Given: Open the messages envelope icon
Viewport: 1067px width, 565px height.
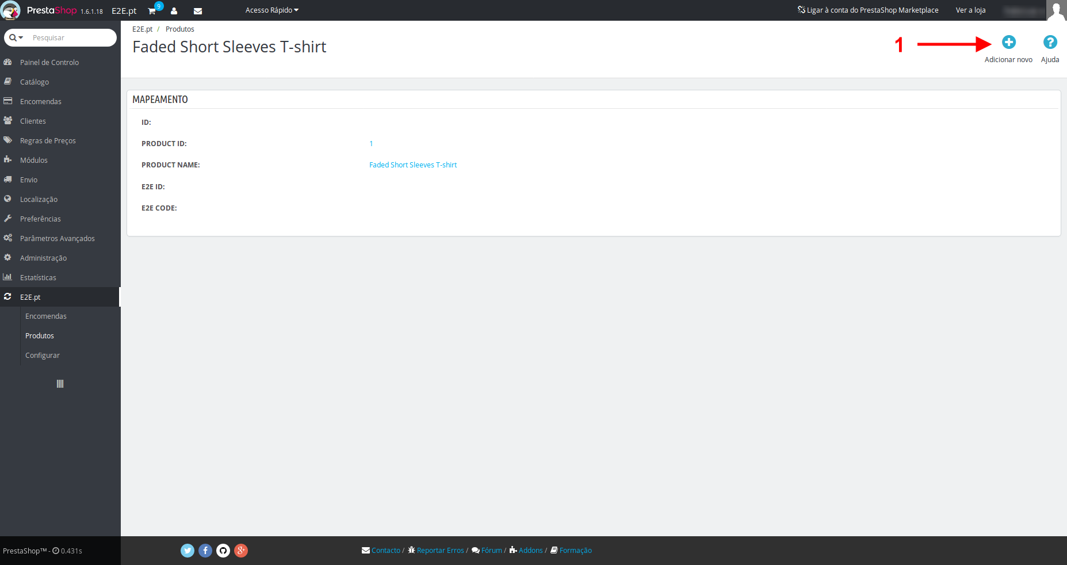Looking at the screenshot, I should 197,11.
